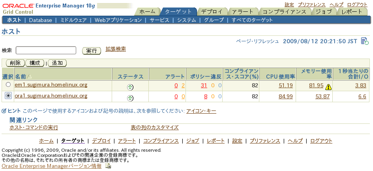Click CPU usage value 84.99
373x171 pixels.
286,97
